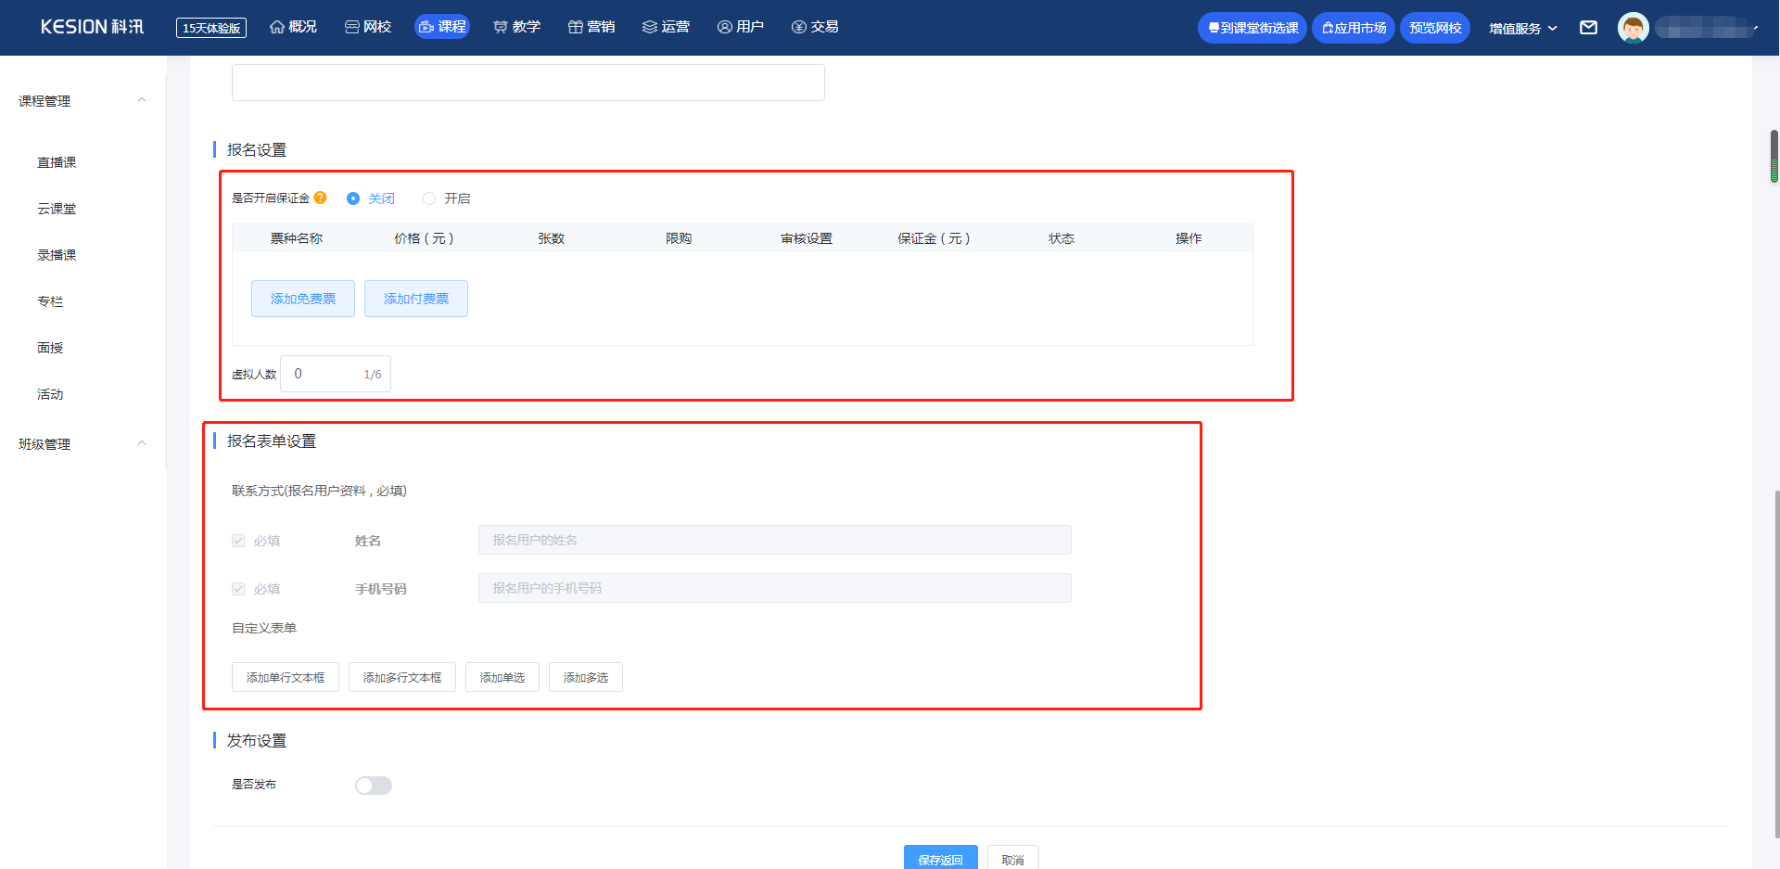Toggle the 是否发布 publish switch

pyautogui.click(x=374, y=786)
